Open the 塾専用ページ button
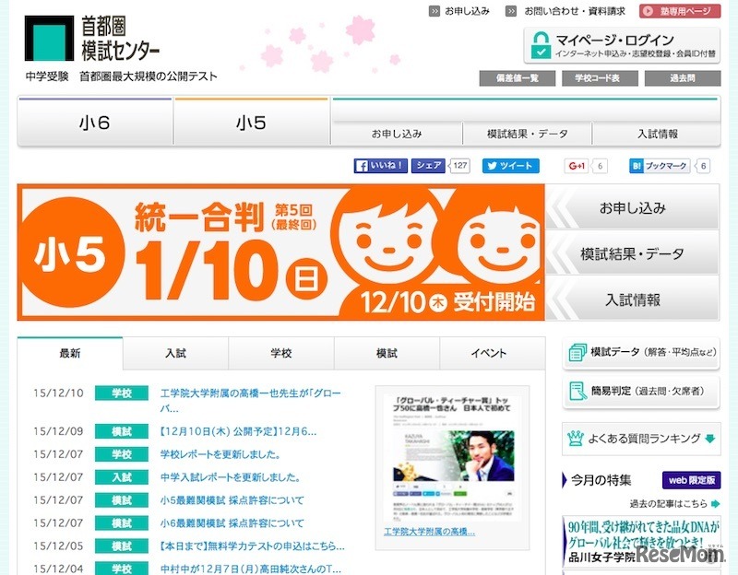This screenshot has width=738, height=575. point(683,11)
